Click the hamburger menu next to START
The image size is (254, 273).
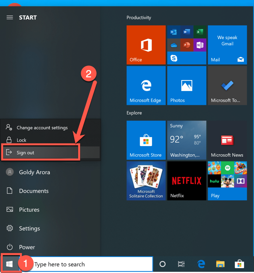click(x=10, y=17)
